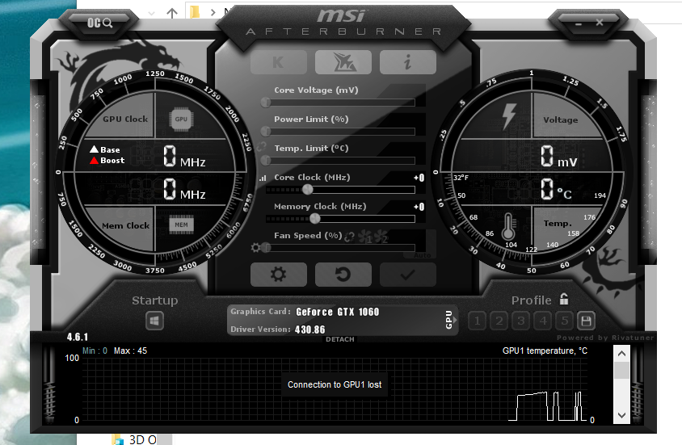The height and width of the screenshot is (445, 682).
Task: Click the monitor graph scrollbar thumb
Action: point(621,370)
